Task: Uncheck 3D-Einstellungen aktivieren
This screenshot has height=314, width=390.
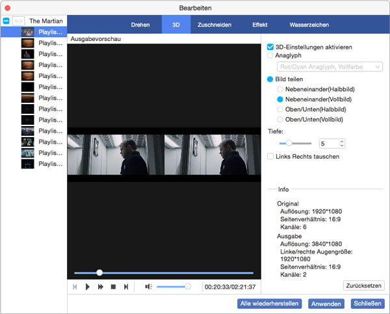Action: 270,47
